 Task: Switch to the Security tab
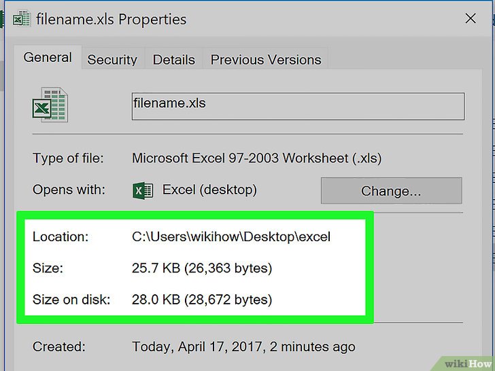coord(112,59)
